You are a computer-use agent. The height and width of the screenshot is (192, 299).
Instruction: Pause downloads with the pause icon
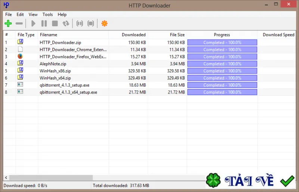tap(44, 24)
